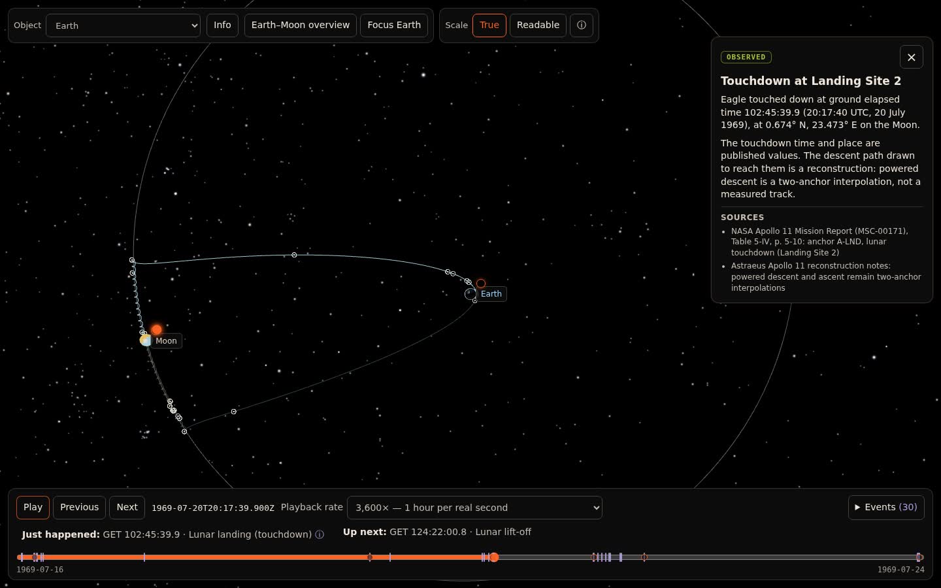Expand the Events (30) list

click(886, 508)
